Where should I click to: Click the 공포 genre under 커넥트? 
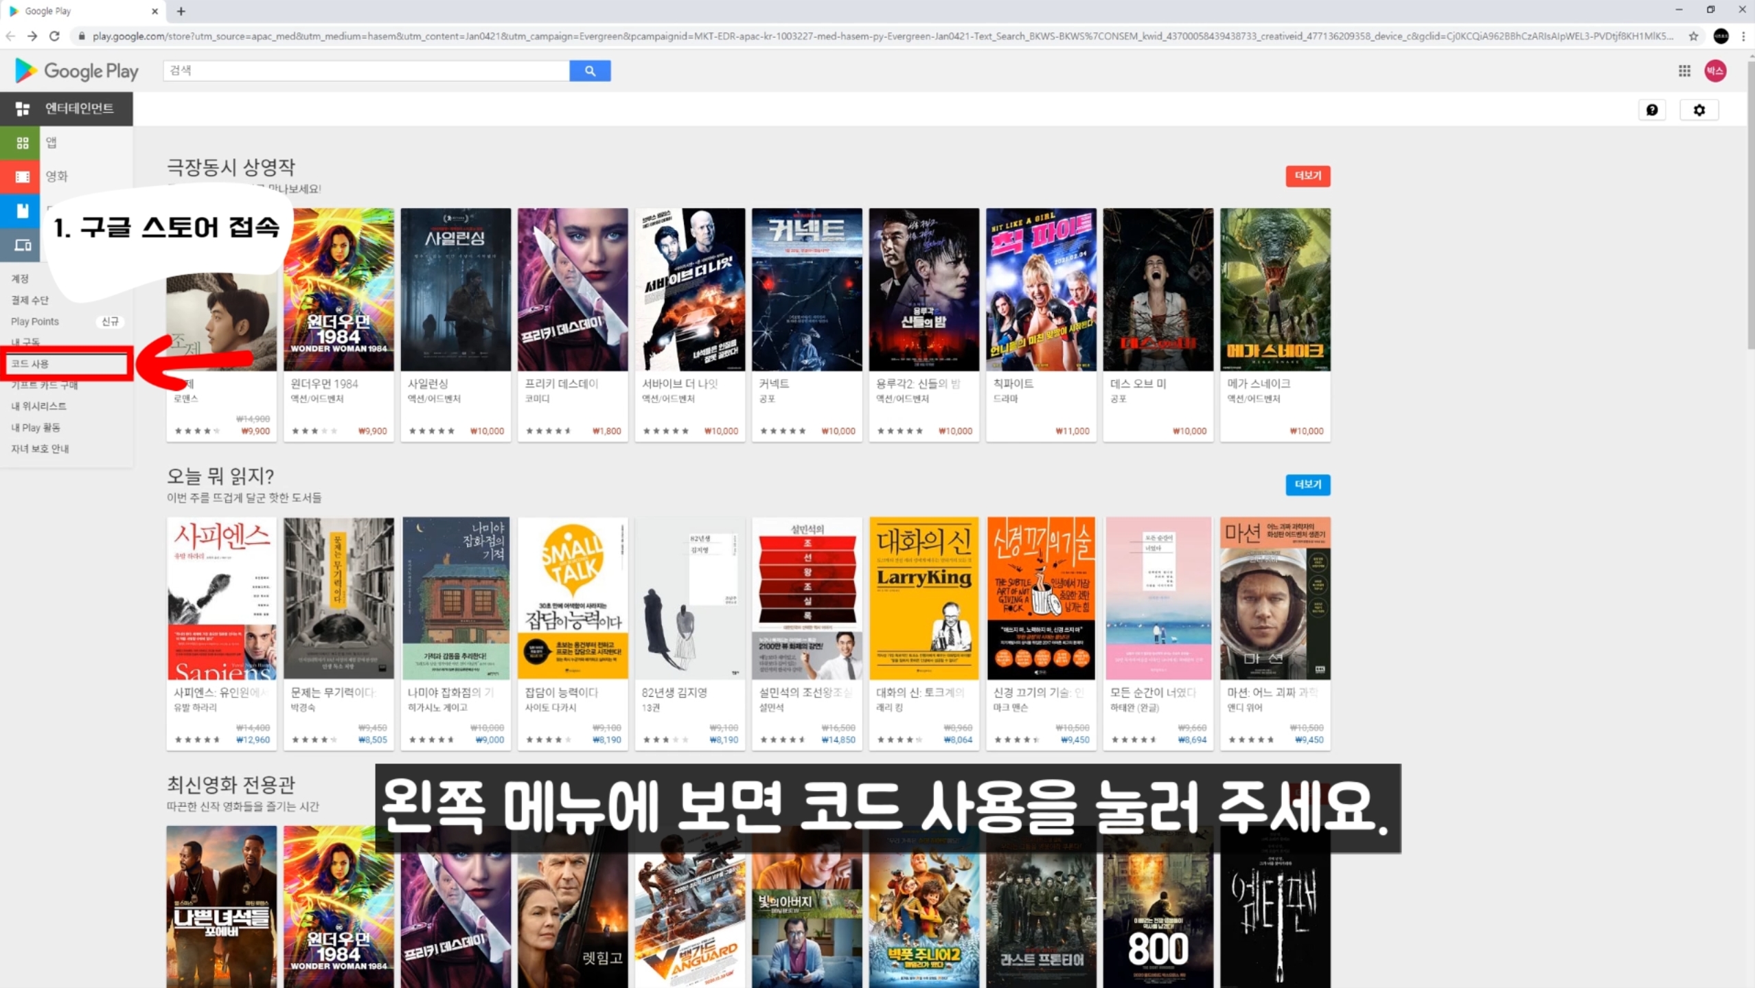767,399
